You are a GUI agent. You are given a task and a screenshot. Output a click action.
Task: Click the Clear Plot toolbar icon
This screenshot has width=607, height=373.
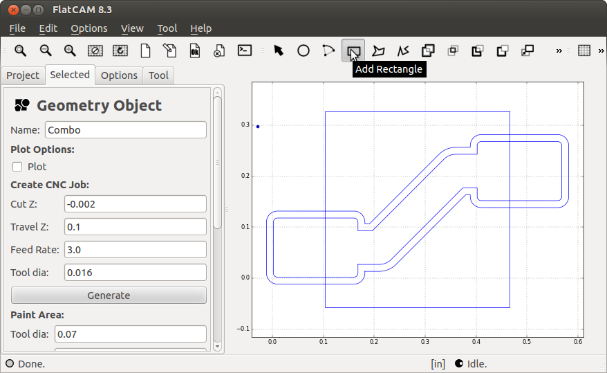point(95,51)
